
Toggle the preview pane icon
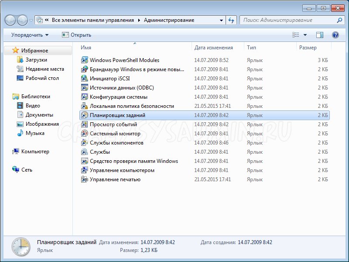(320, 35)
